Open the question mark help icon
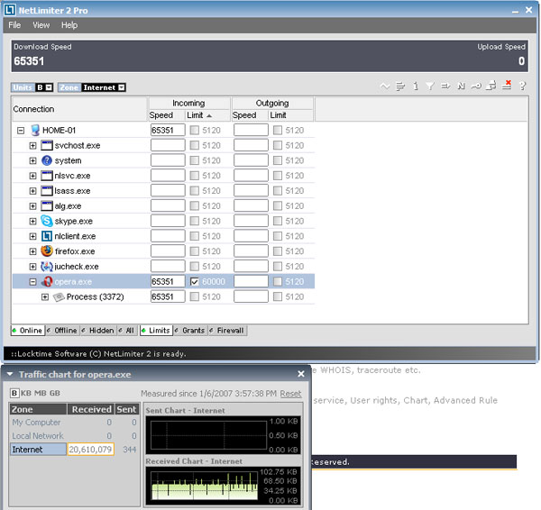This screenshot has height=510, width=541. click(523, 86)
